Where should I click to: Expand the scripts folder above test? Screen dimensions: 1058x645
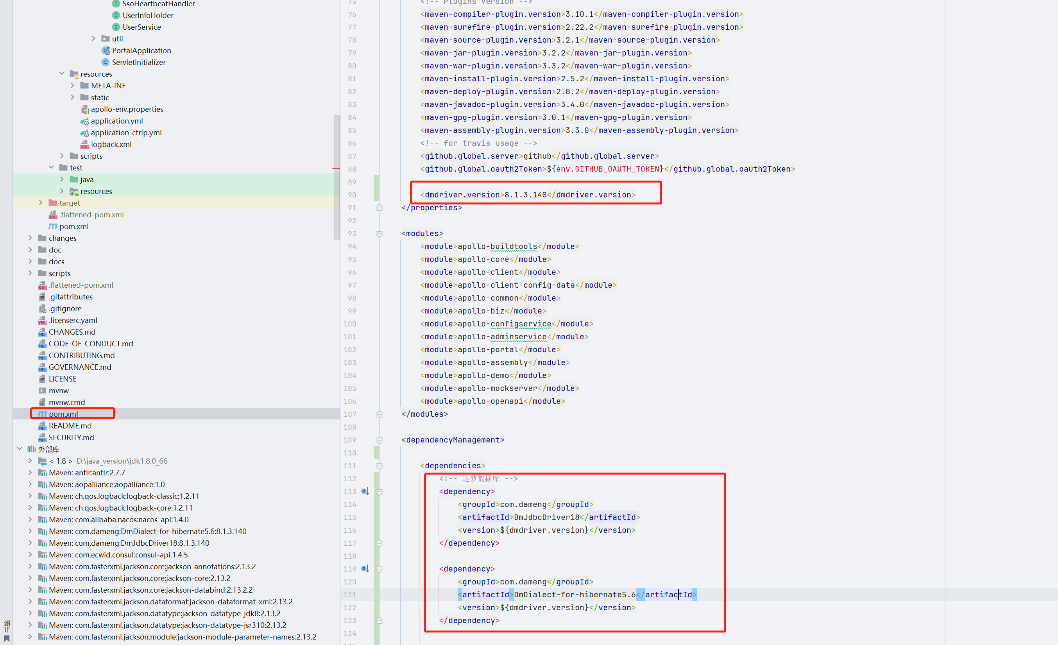[x=62, y=156]
